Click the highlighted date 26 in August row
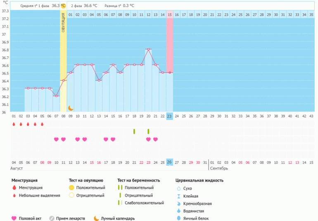This screenshot has width=318, height=221. pyautogui.click(x=170, y=162)
